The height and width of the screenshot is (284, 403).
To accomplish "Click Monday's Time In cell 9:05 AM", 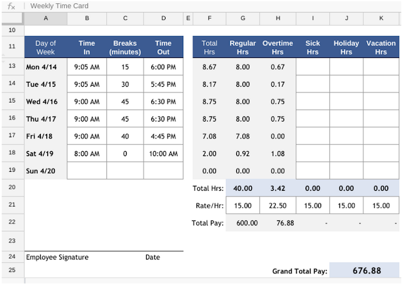I will [87, 67].
